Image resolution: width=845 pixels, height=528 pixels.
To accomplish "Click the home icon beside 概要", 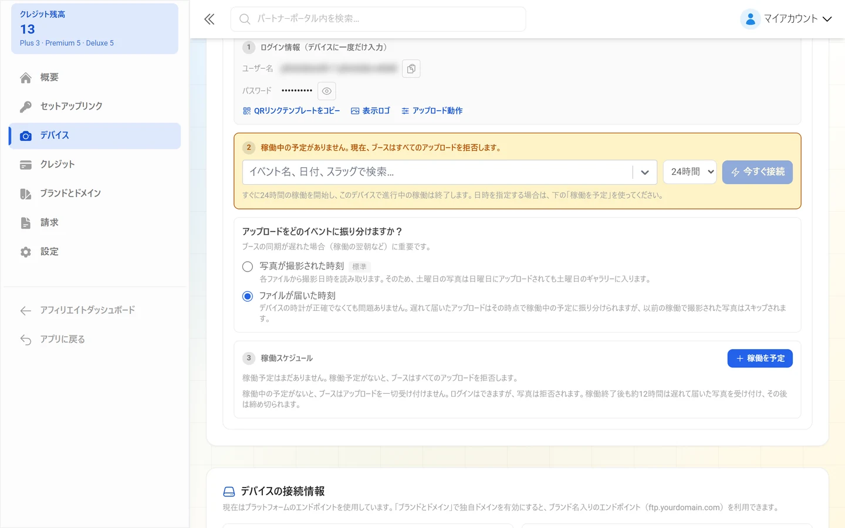I will [26, 77].
